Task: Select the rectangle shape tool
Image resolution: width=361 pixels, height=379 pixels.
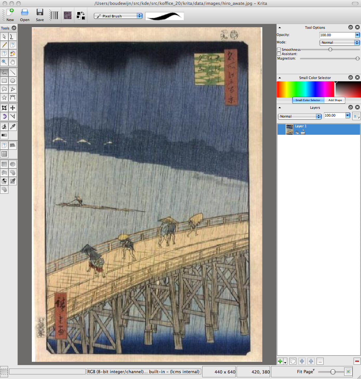Action: pos(4,81)
